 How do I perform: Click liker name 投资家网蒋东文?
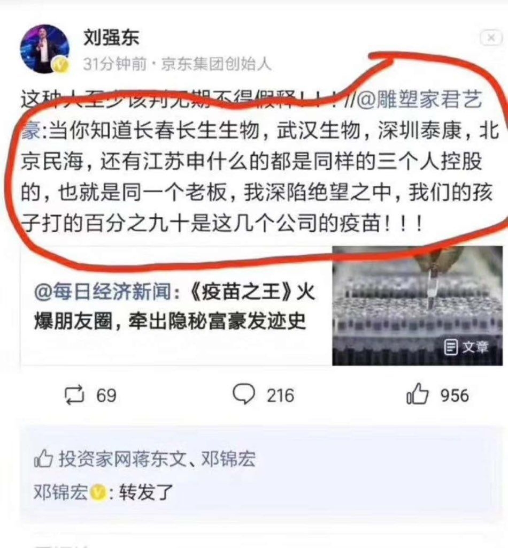[122, 459]
